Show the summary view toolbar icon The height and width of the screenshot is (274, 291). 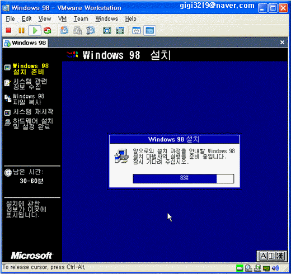(x=137, y=30)
